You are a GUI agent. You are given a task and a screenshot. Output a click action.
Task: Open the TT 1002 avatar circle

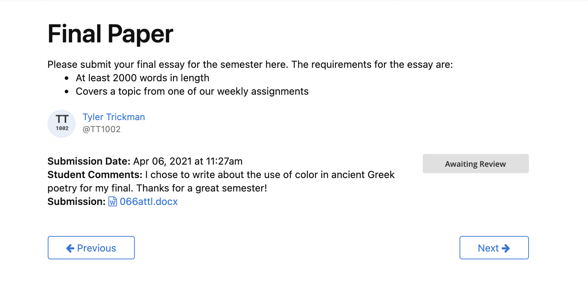tap(62, 123)
